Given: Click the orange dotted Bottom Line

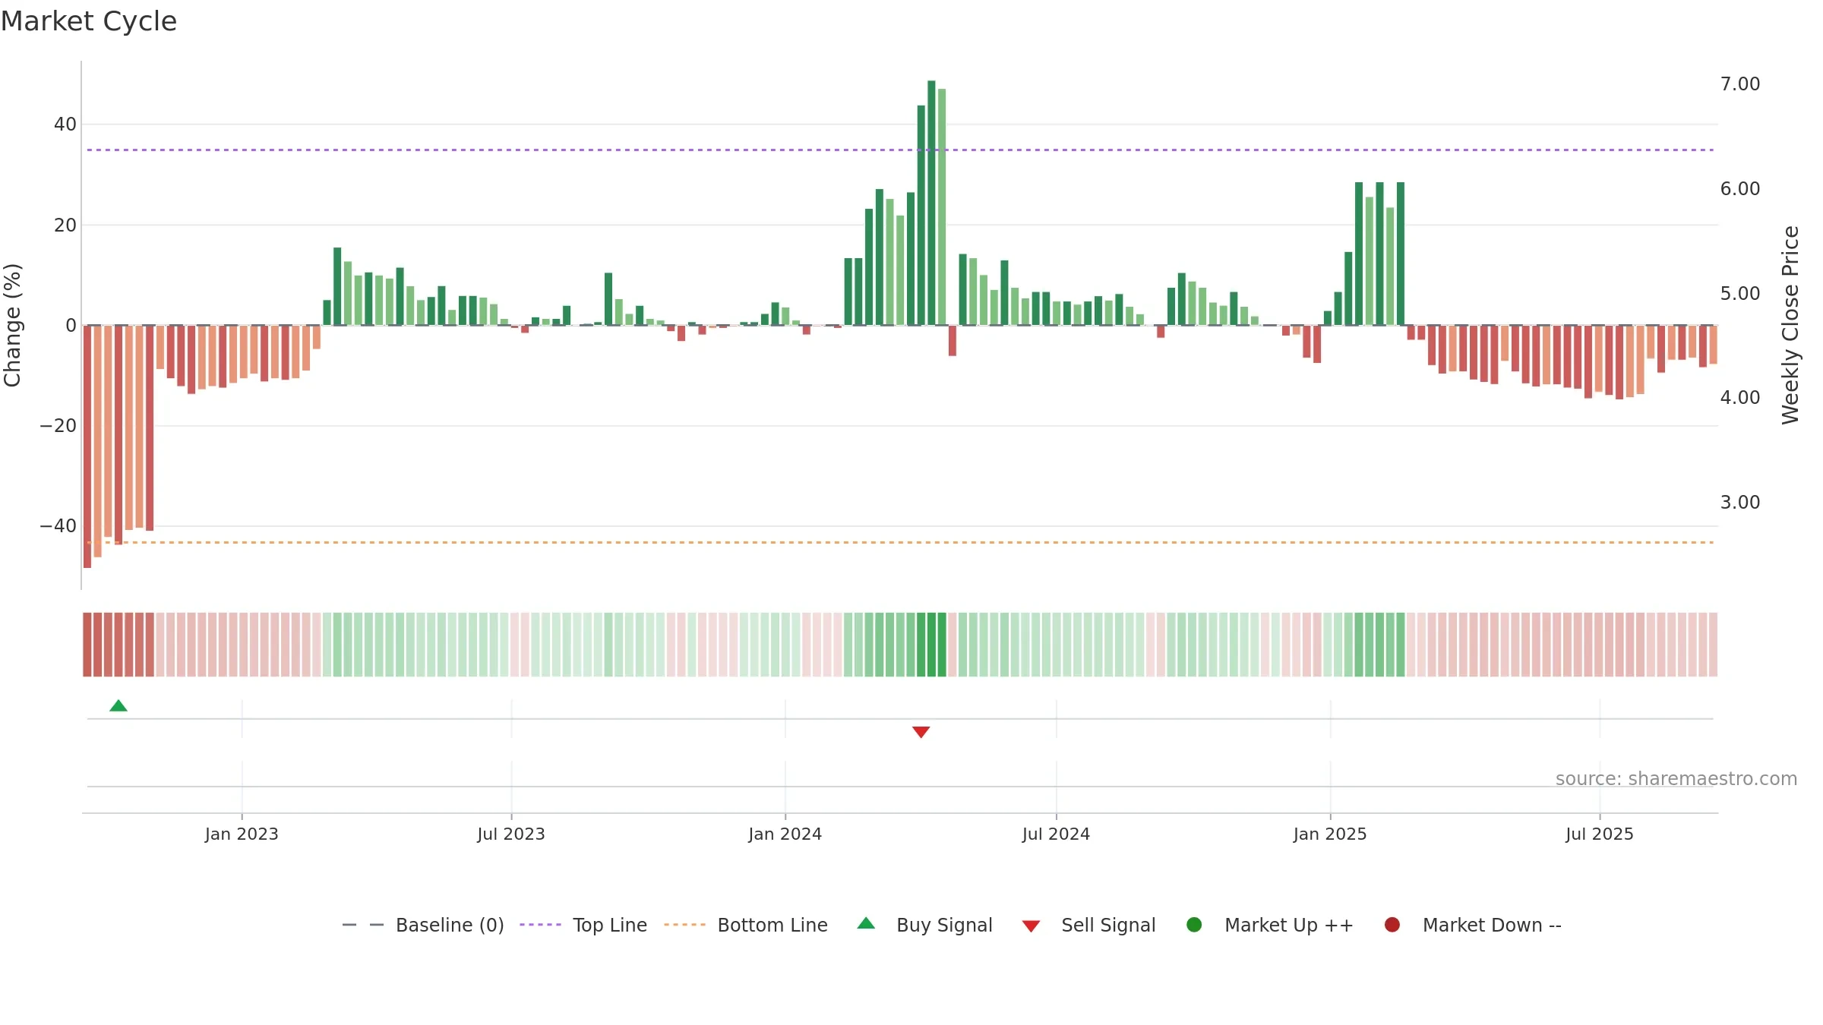Looking at the screenshot, I should click(x=900, y=542).
